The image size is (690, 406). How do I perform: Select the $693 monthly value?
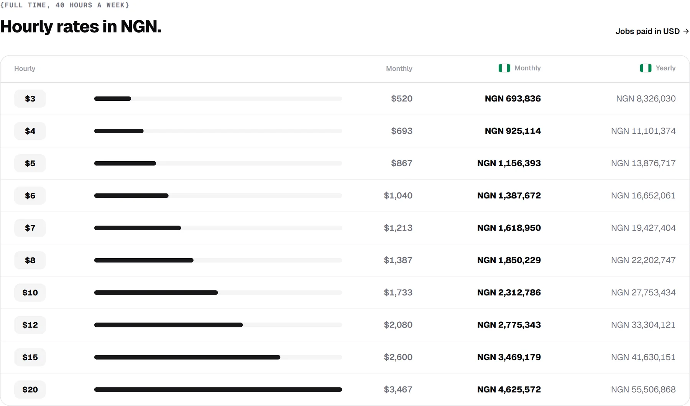tap(402, 131)
